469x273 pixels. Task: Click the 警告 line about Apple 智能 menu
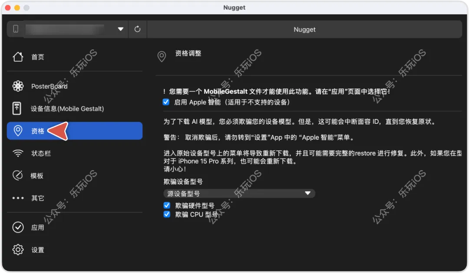tap(259, 137)
